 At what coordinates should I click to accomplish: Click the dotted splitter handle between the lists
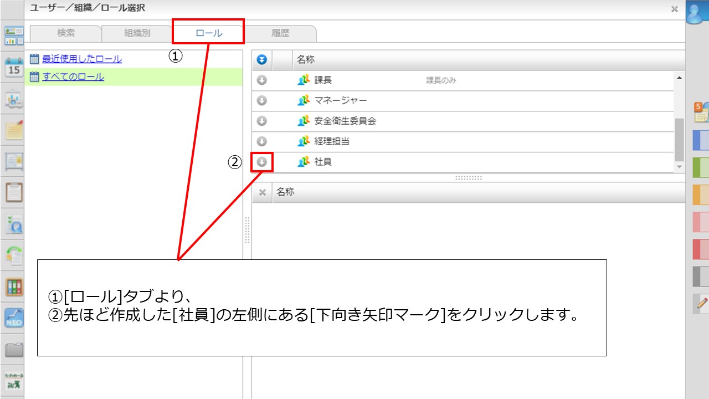pos(469,178)
